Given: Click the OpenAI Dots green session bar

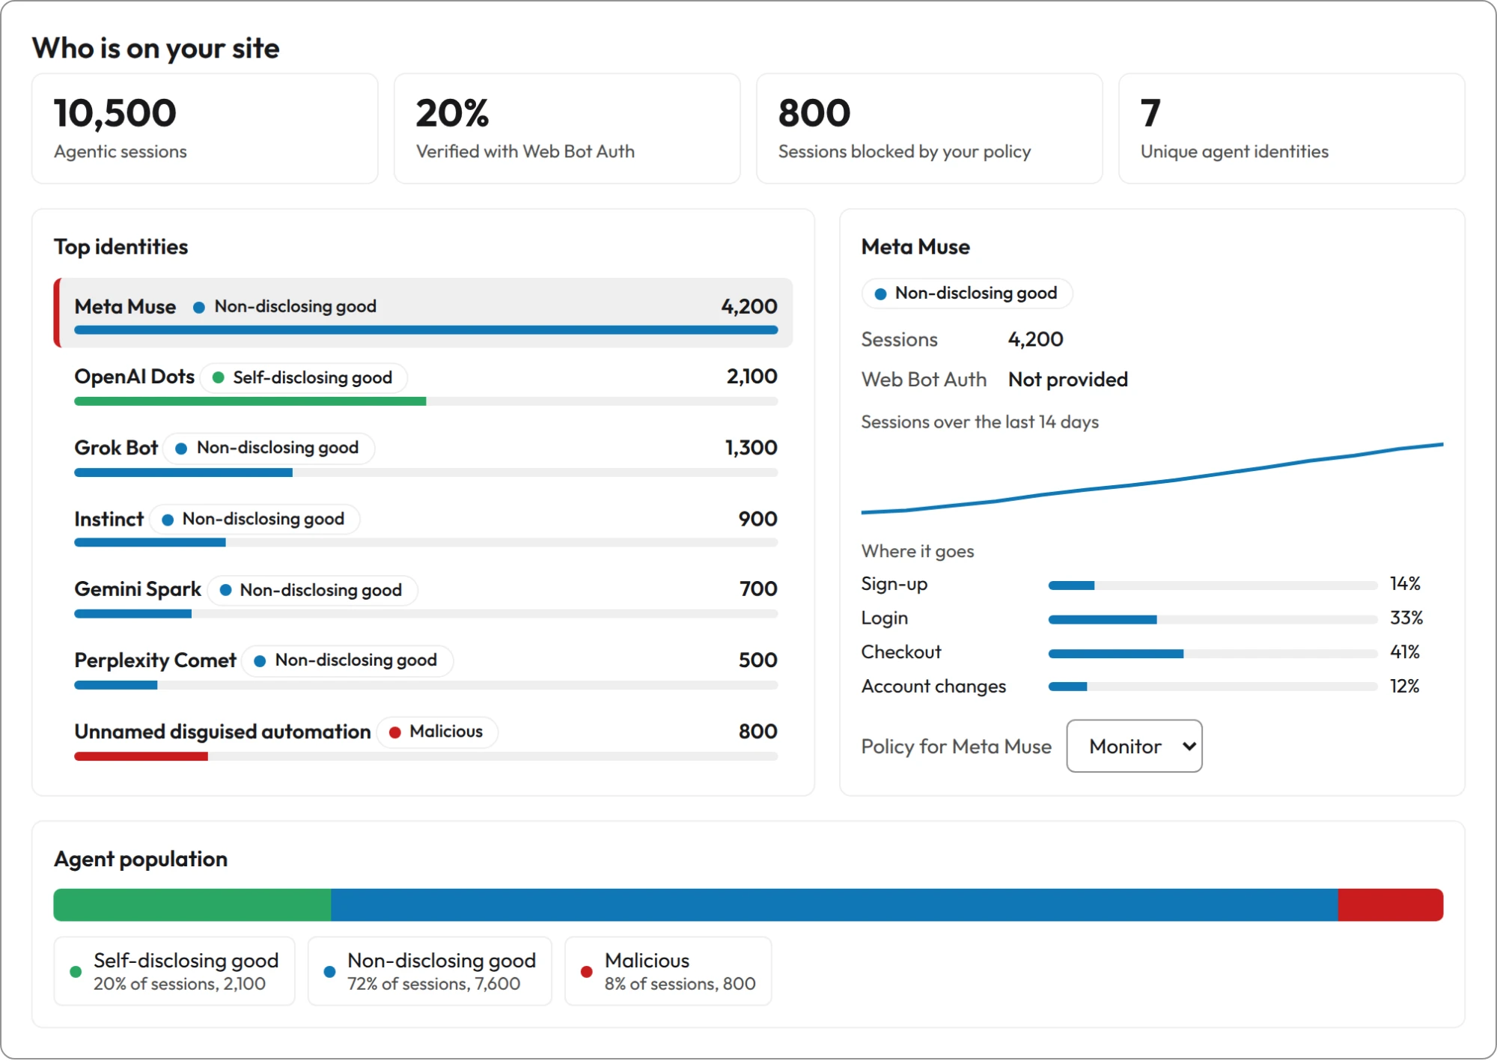Looking at the screenshot, I should 250,401.
